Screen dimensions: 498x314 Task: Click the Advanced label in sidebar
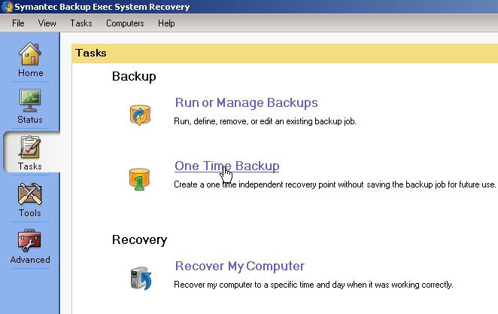30,260
